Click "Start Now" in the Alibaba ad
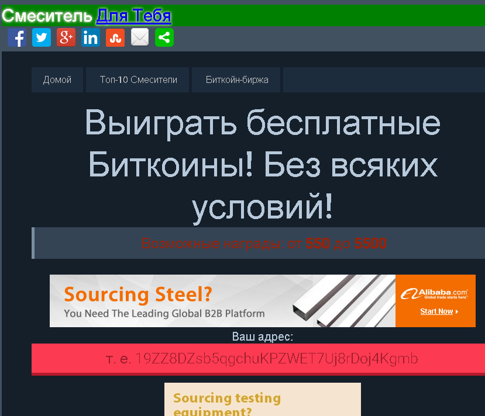 tap(439, 311)
